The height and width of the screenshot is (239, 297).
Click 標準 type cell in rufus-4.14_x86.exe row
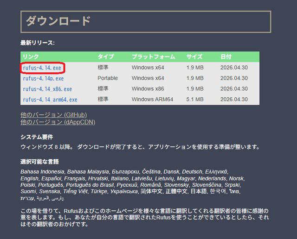coord(103,88)
